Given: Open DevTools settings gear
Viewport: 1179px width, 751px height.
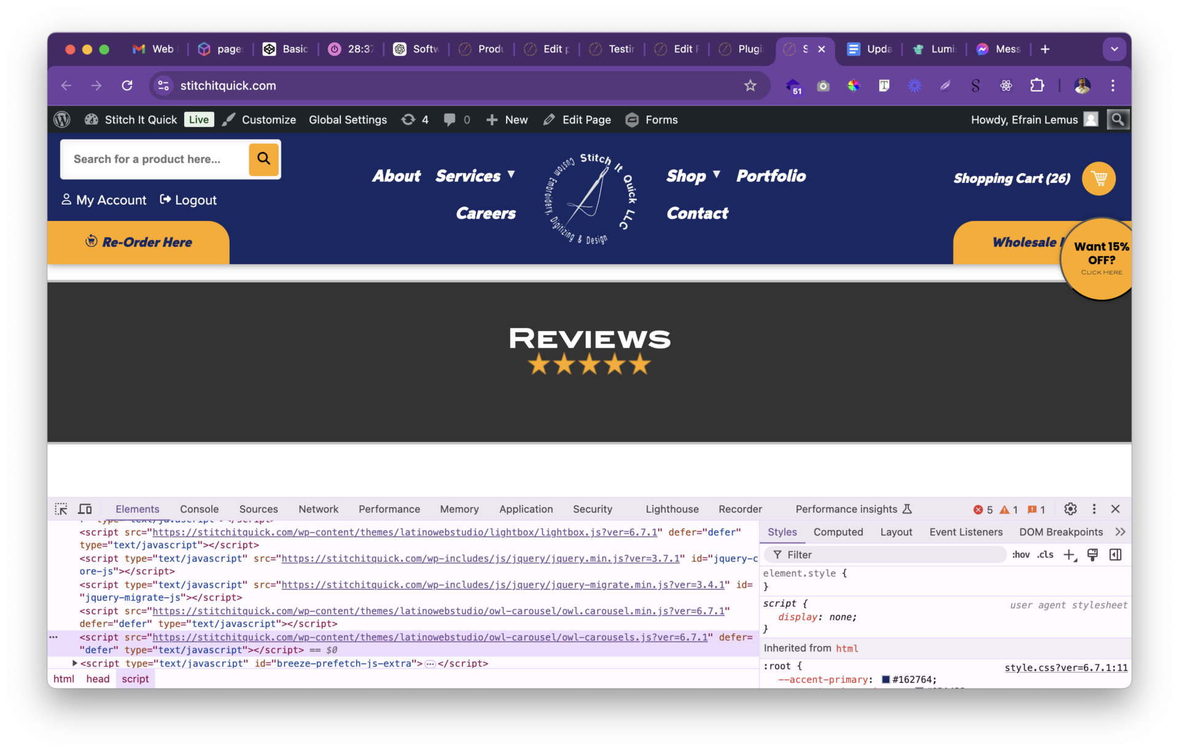Looking at the screenshot, I should pos(1070,509).
